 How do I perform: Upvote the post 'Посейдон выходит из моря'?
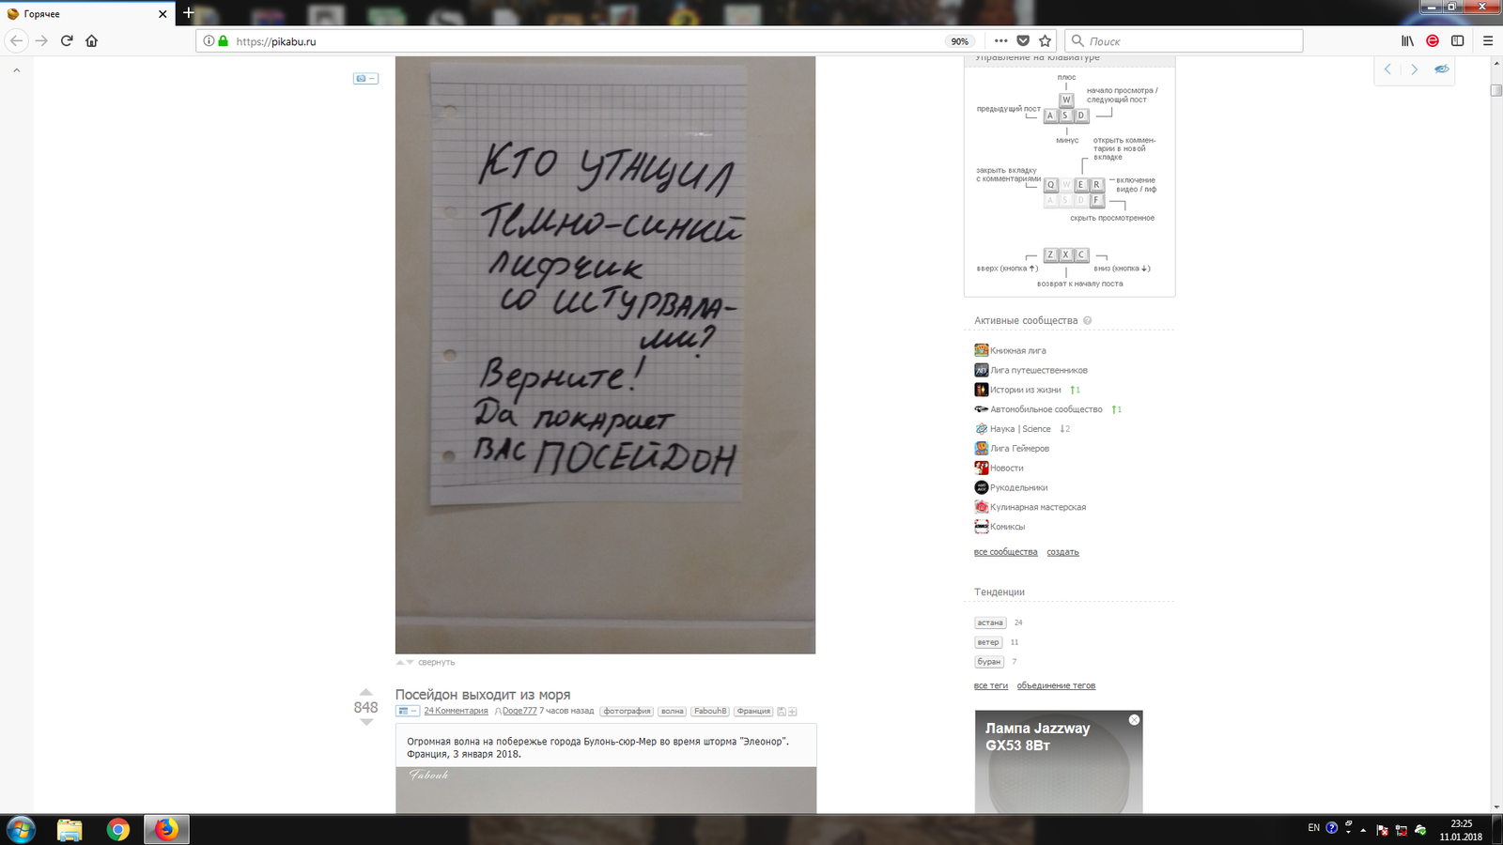tap(365, 692)
